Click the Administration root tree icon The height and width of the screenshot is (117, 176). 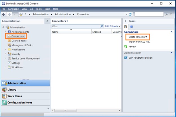(x=7, y=27)
